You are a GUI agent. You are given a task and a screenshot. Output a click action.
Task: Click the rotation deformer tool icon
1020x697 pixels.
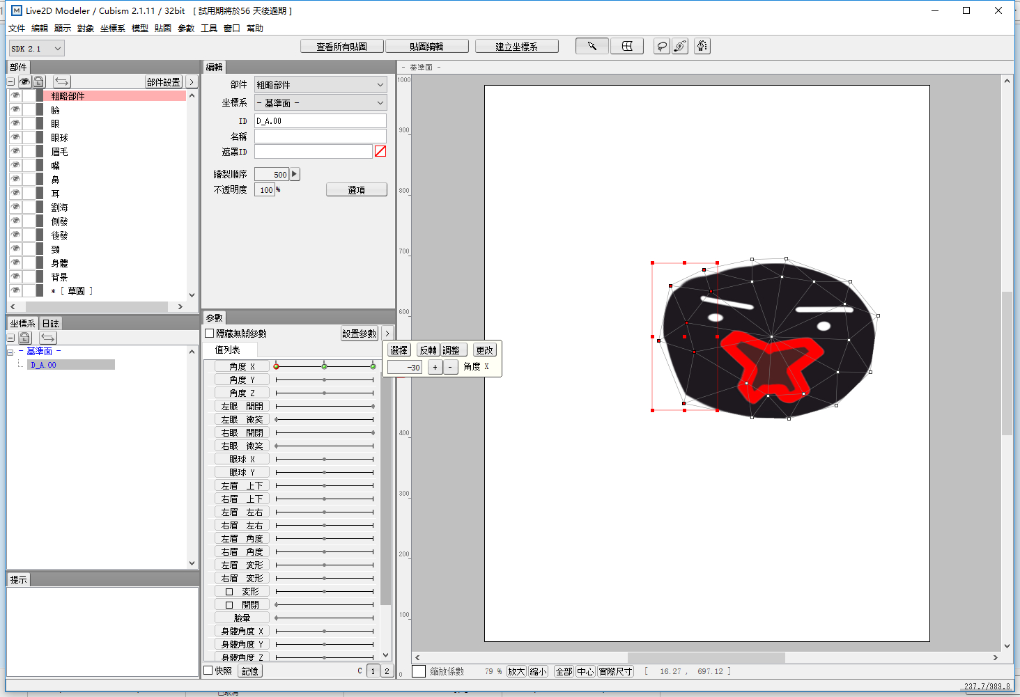tap(680, 46)
